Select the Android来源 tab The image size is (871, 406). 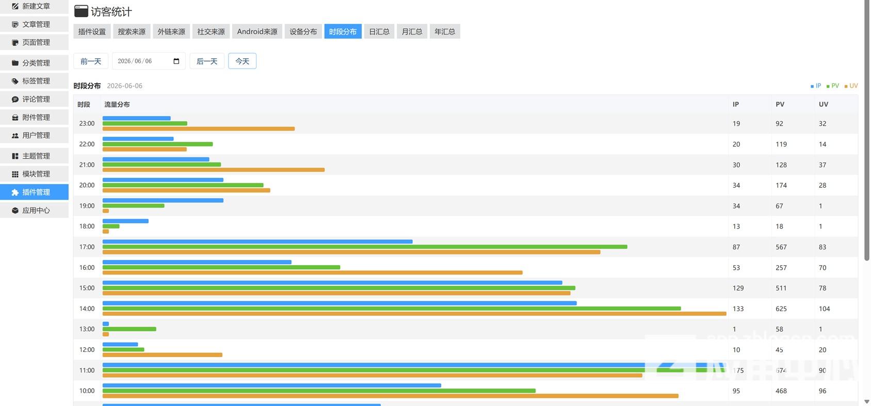(x=257, y=31)
